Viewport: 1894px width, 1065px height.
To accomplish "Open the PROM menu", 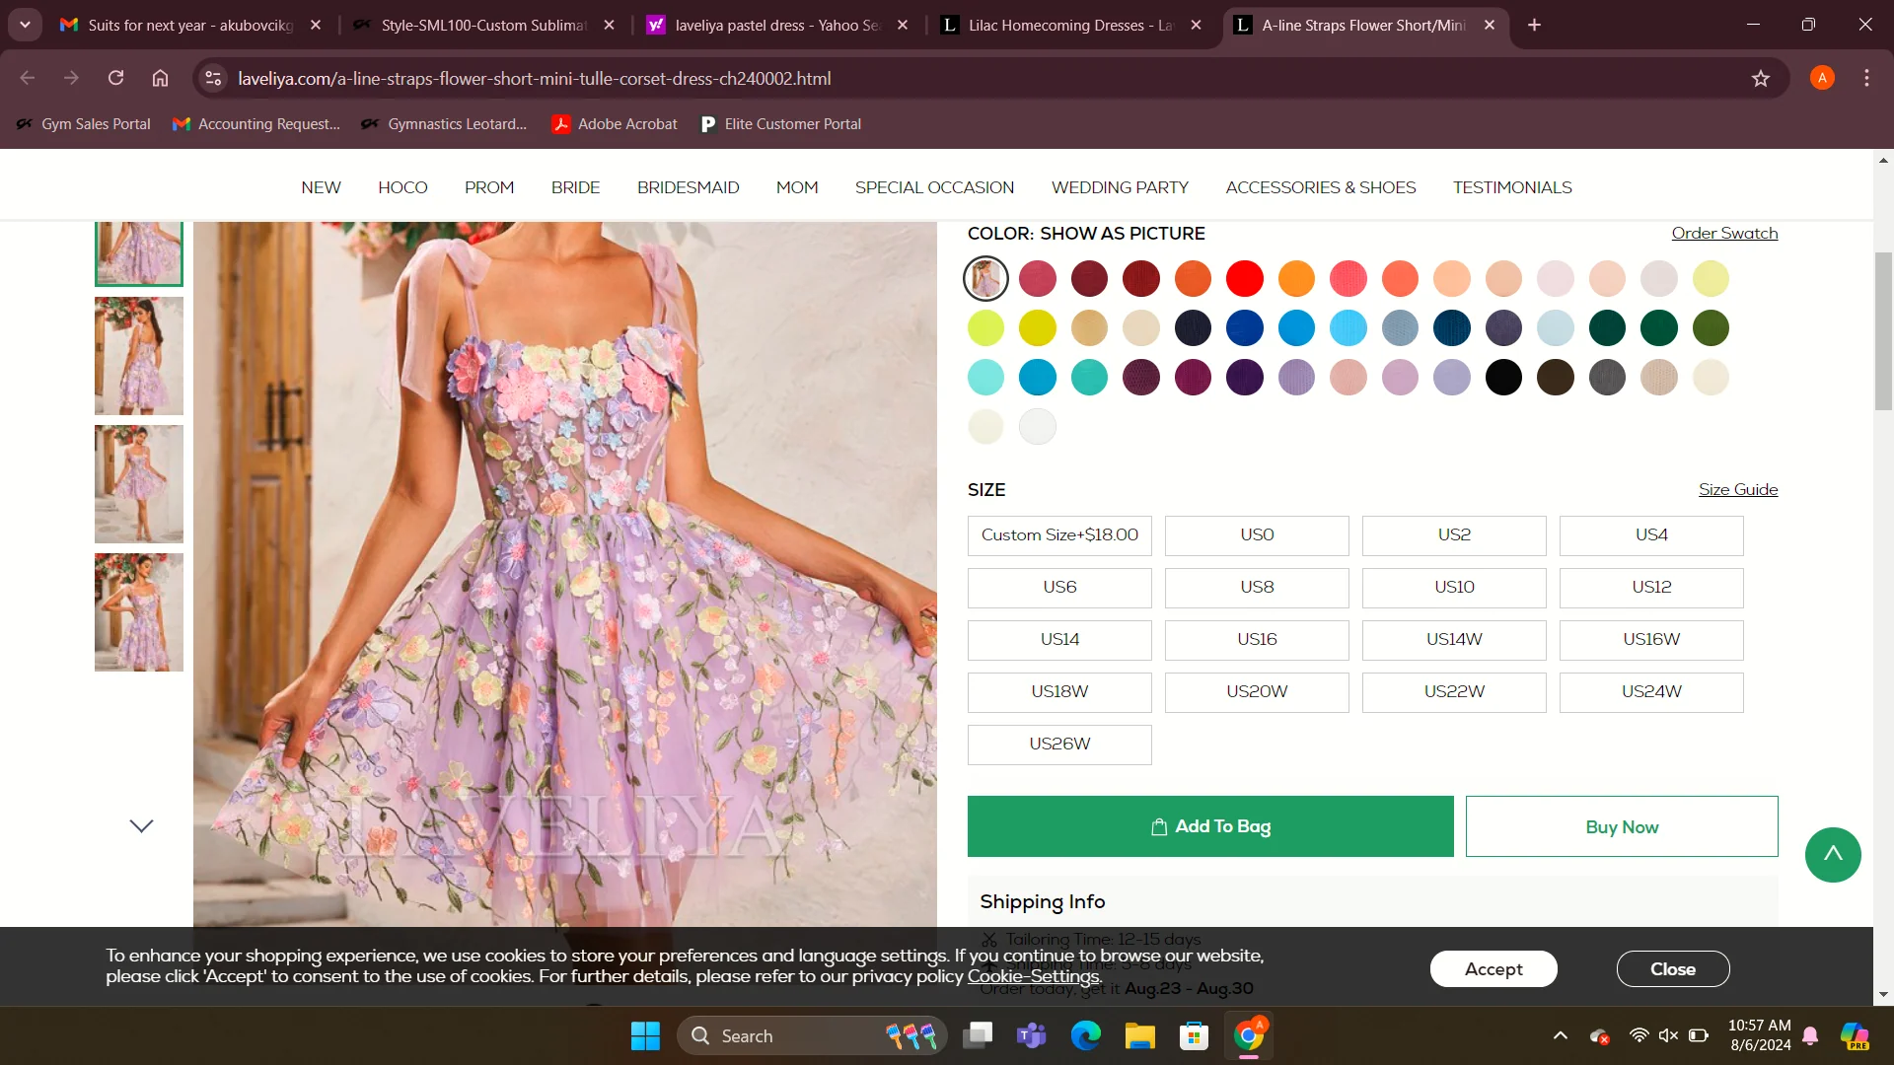I will point(489,187).
